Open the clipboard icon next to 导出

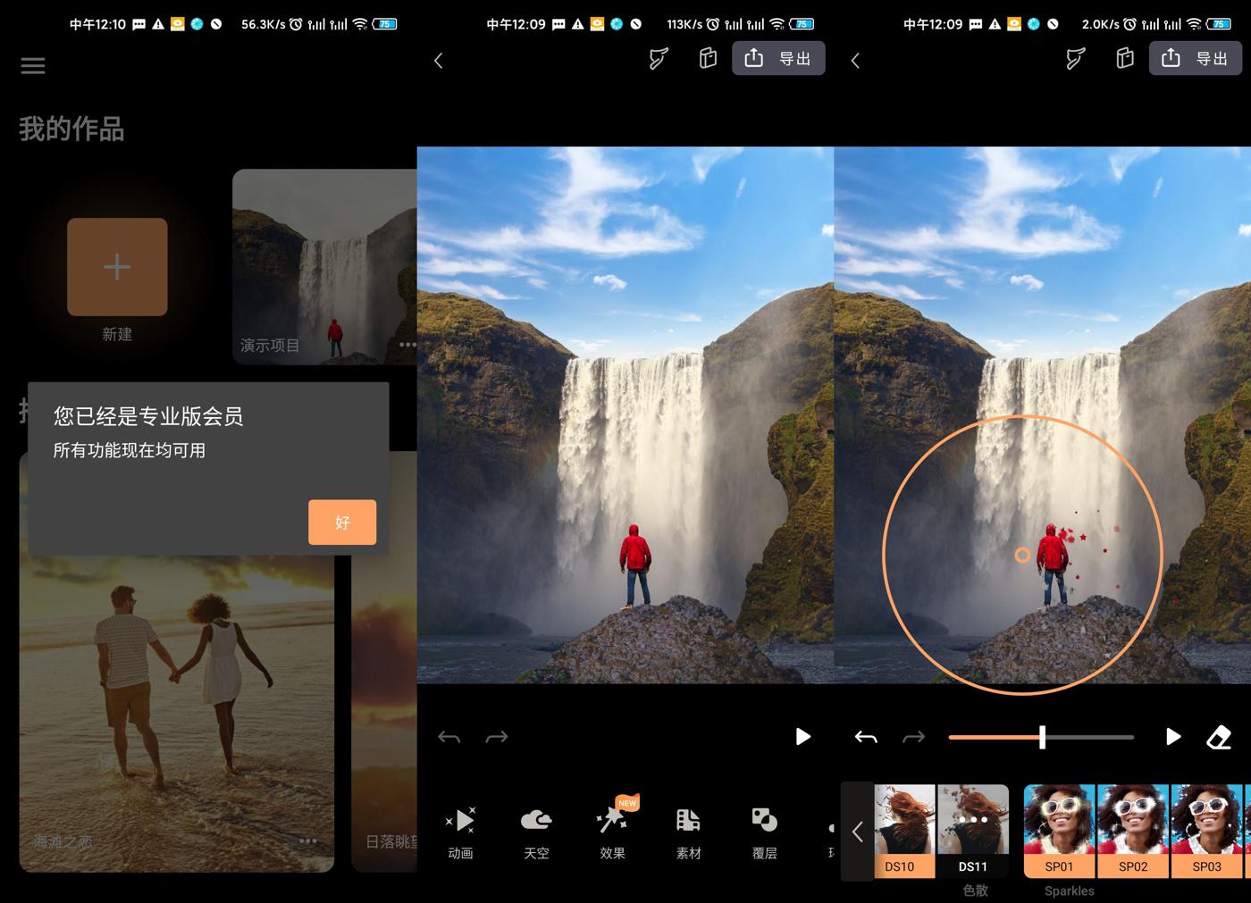pyautogui.click(x=1124, y=57)
